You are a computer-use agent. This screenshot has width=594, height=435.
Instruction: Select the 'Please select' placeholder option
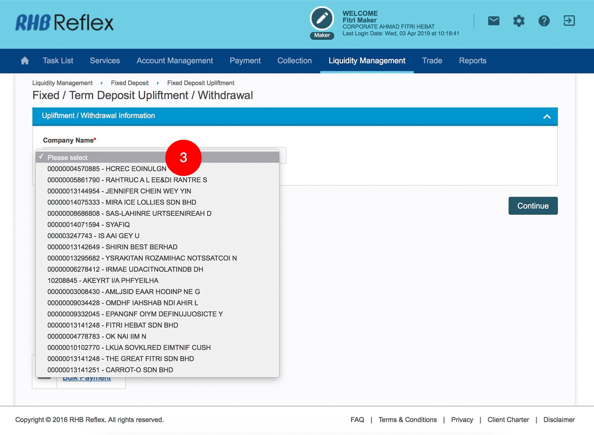pyautogui.click(x=67, y=158)
